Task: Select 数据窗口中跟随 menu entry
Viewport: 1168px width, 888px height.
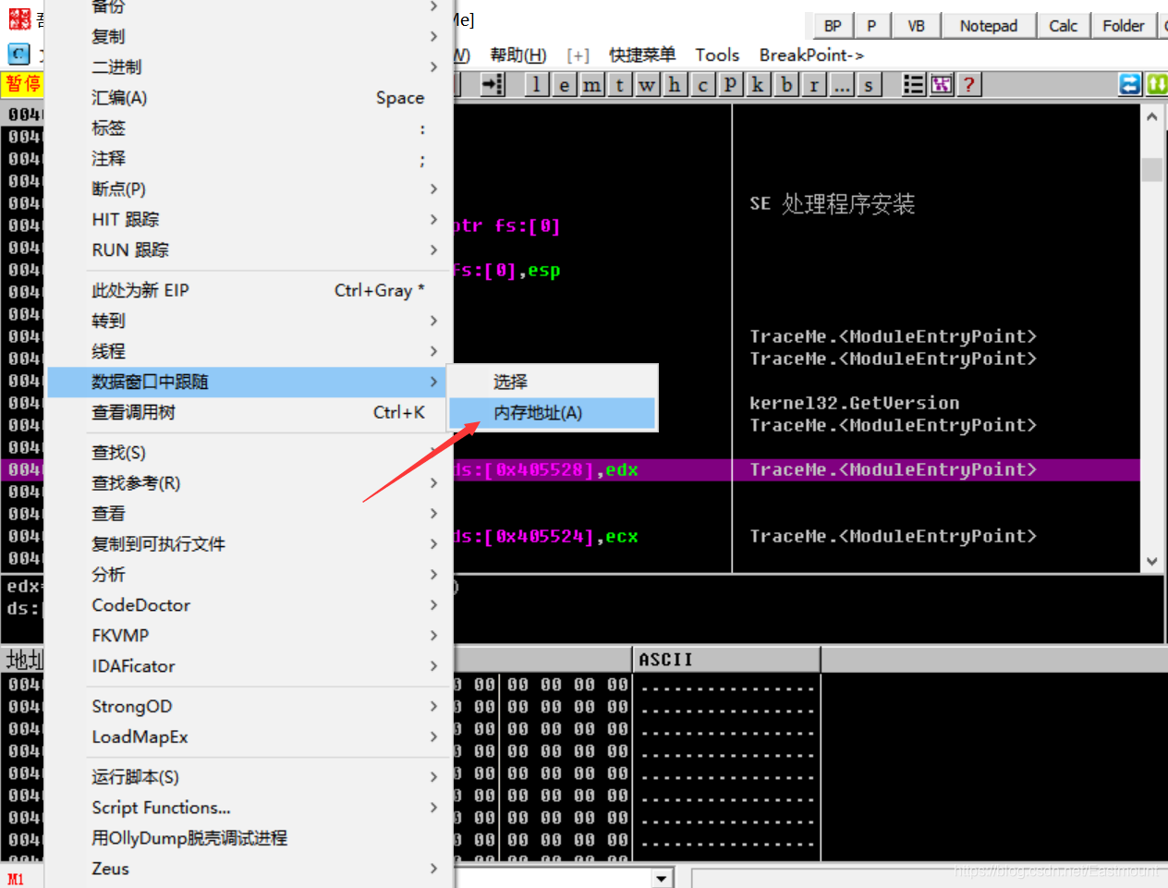Action: (249, 382)
